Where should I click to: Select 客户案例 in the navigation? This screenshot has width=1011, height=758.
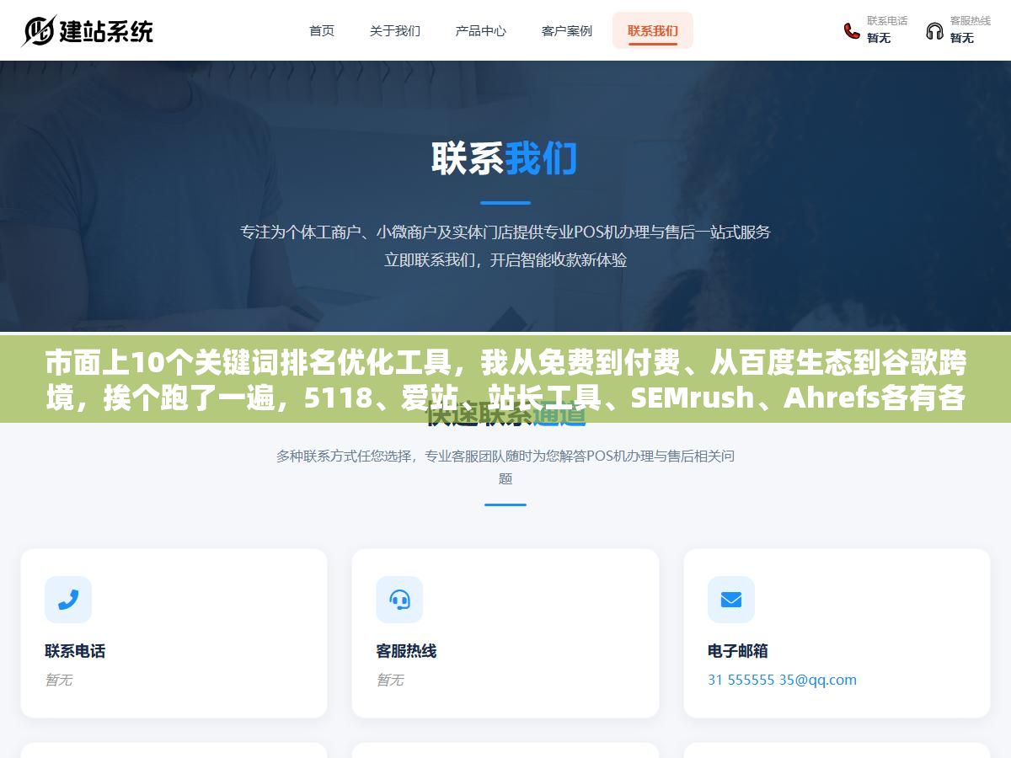tap(567, 30)
